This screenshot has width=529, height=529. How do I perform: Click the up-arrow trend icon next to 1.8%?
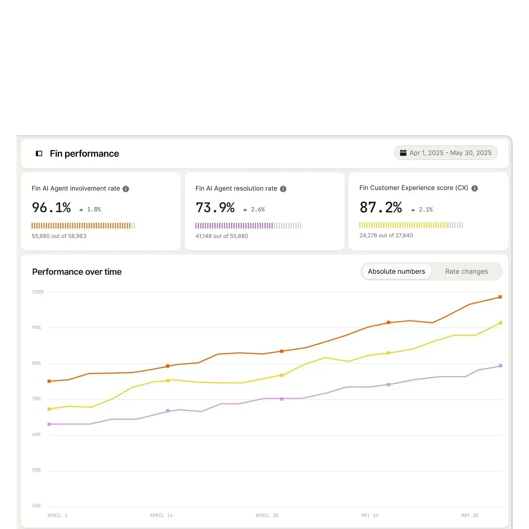[81, 210]
